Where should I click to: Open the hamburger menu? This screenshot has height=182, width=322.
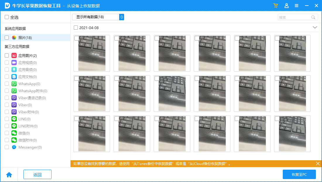point(297,5)
